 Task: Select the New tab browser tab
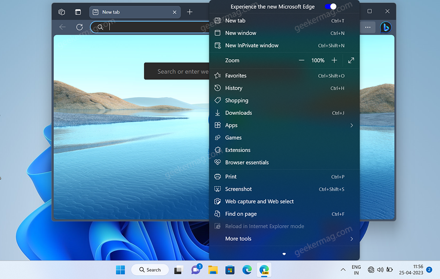coord(135,12)
